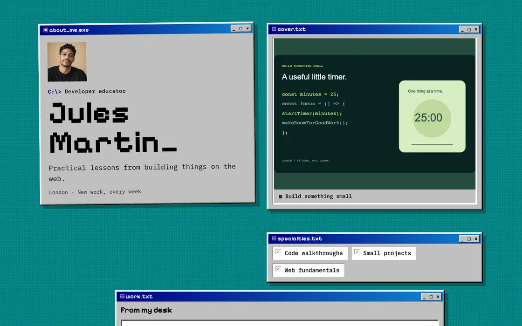Click the specialties.txt title bar document icon
The width and height of the screenshot is (522, 326).
[x=274, y=238]
